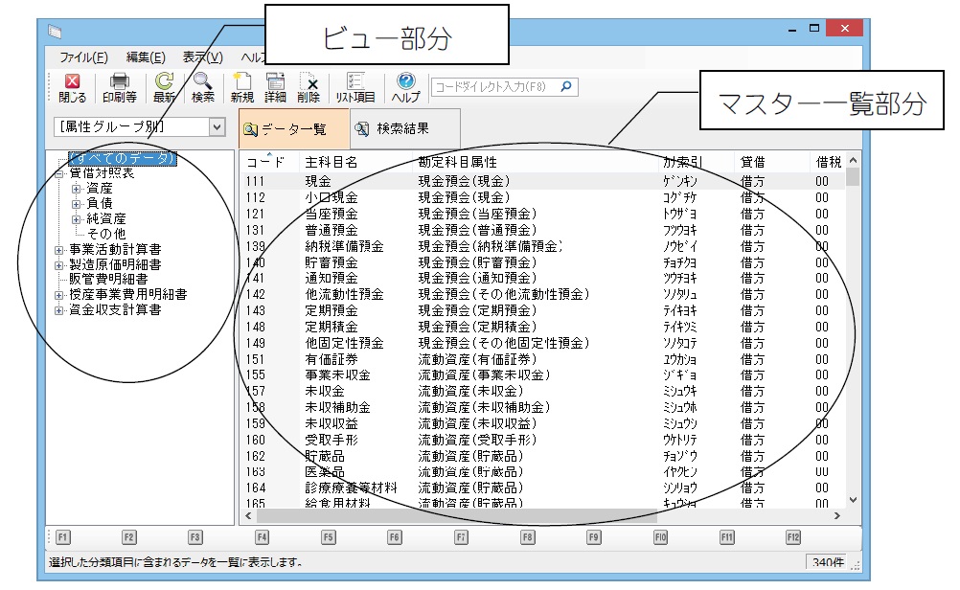The height and width of the screenshot is (590, 960).
Task: Open the リスト項目 list settings icon
Action: pos(354,87)
